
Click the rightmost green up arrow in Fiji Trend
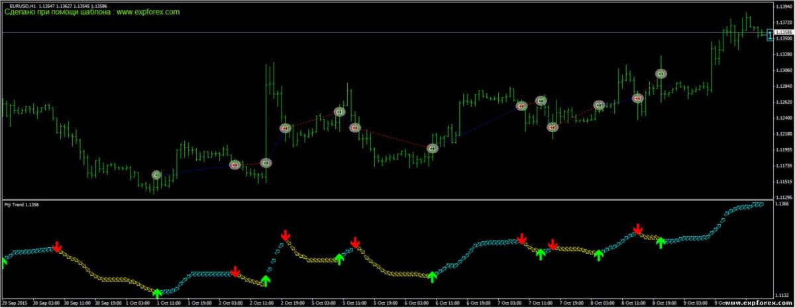[660, 243]
